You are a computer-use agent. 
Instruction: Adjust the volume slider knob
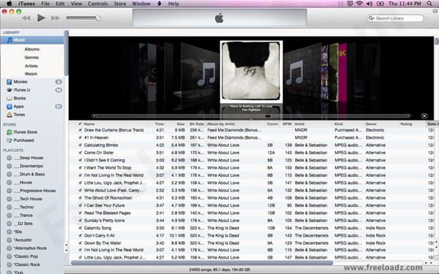click(98, 18)
